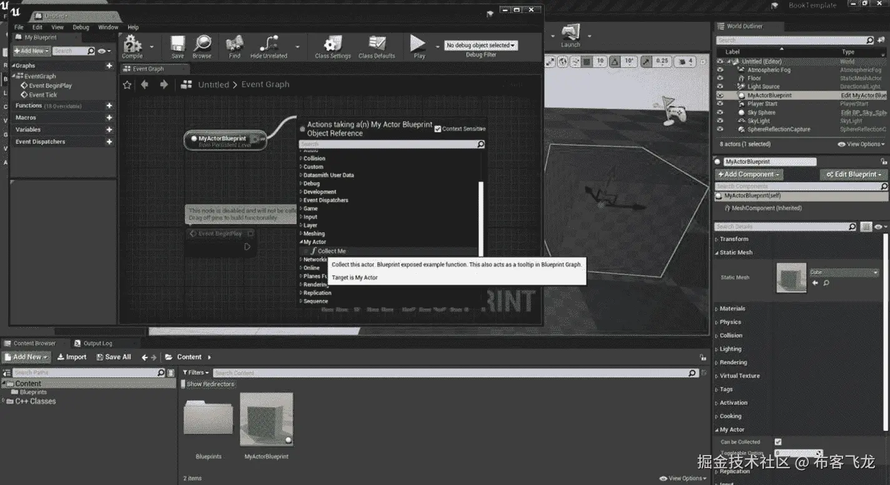Viewport: 890px width, 485px height.
Task: Toggle the viewport surface snapping icon
Action: (575, 62)
